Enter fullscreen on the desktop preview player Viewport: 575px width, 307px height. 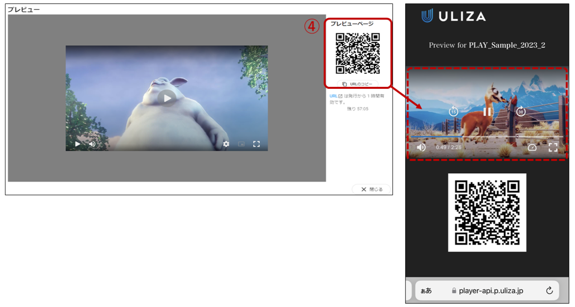pyautogui.click(x=256, y=144)
